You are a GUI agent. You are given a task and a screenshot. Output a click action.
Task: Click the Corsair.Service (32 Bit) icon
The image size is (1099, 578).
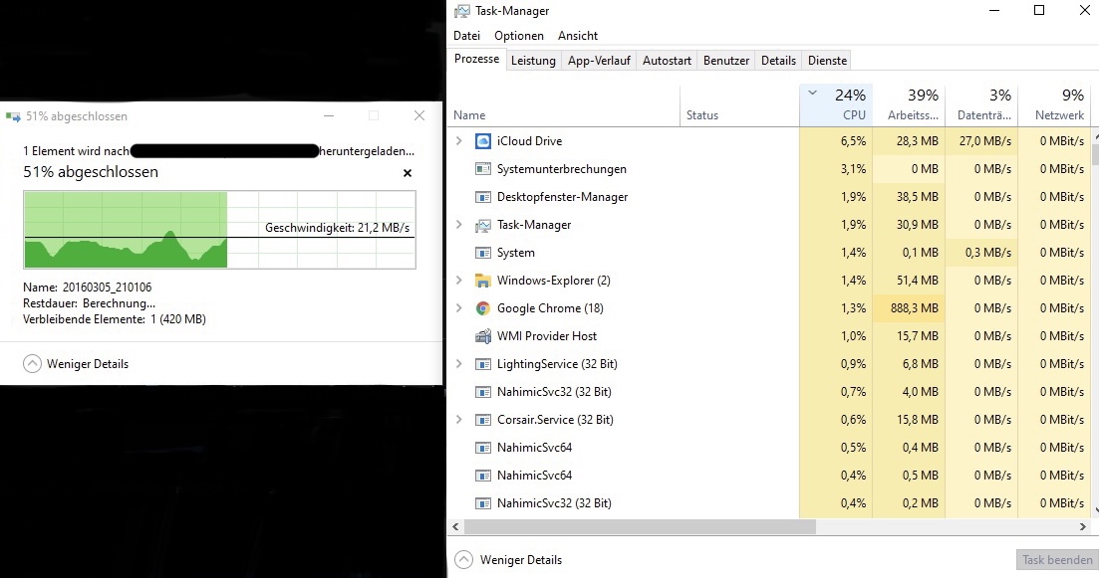tap(483, 420)
